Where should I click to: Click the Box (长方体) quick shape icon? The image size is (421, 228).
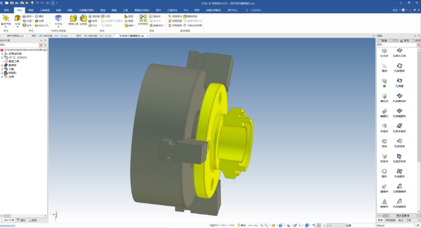(x=58, y=20)
